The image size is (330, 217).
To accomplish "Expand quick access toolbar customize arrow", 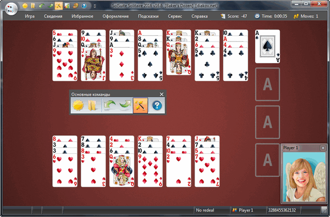I will point(95,6).
